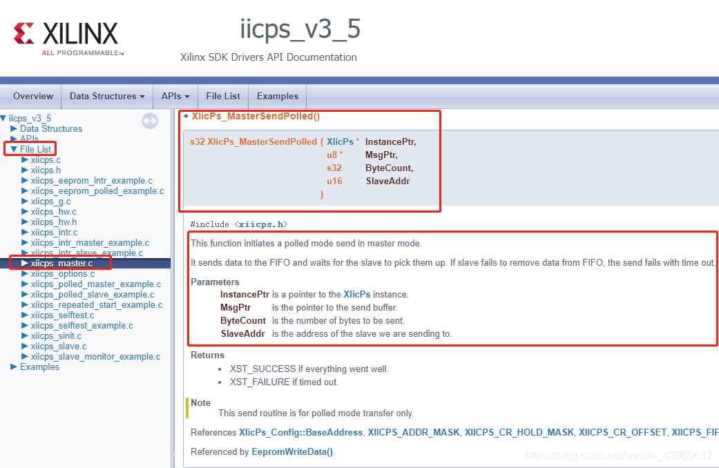Open the xiicps.h include link

point(261,224)
